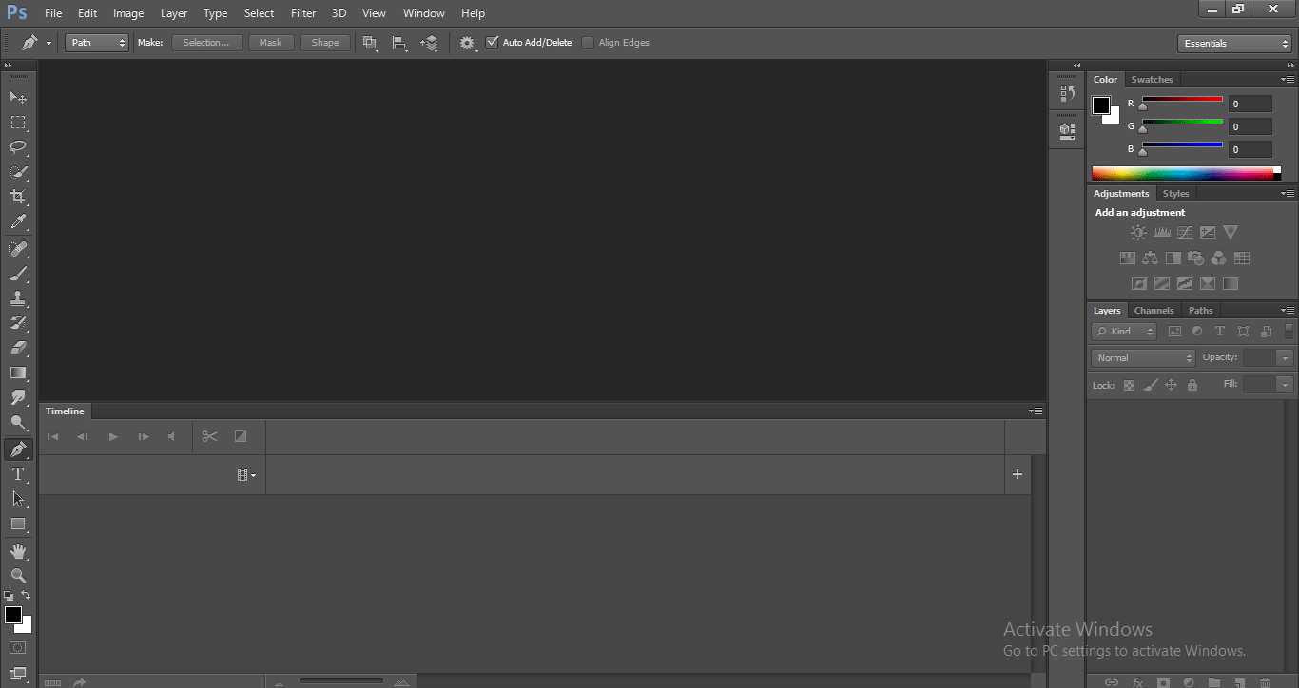Add media to timeline track
Screen dimensions: 1299x688
[x=1018, y=474]
